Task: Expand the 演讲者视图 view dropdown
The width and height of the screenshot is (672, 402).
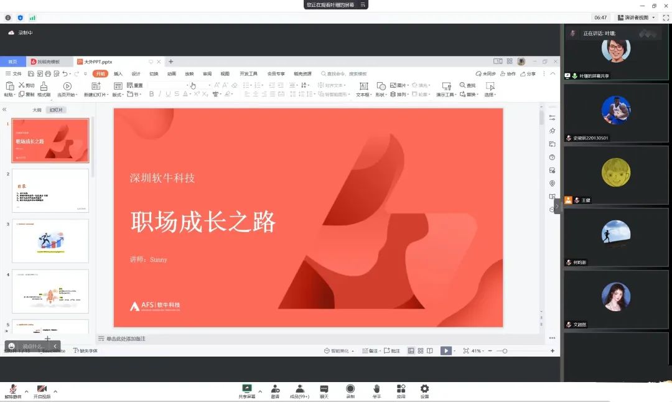Action: pos(636,17)
